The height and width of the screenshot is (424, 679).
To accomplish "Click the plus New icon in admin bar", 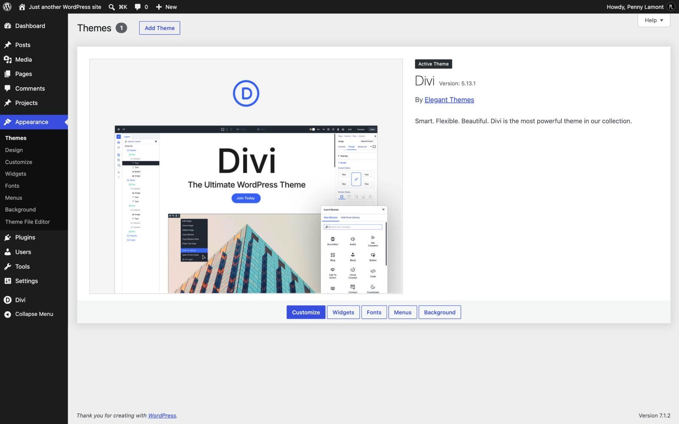I will coord(159,7).
